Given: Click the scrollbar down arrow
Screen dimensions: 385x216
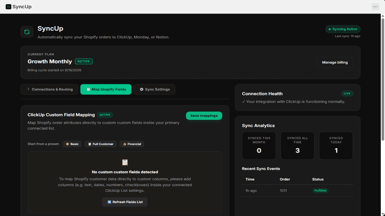Looking at the screenshot, I should [x=383, y=214].
